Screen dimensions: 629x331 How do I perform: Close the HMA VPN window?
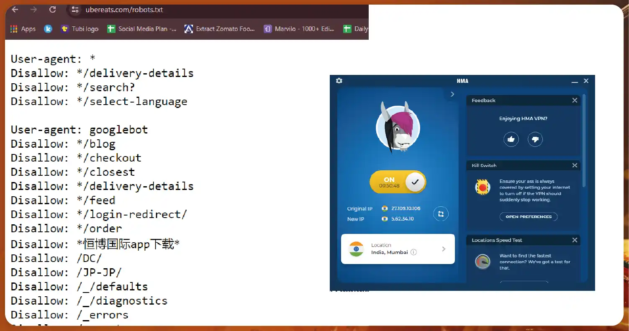pyautogui.click(x=586, y=81)
